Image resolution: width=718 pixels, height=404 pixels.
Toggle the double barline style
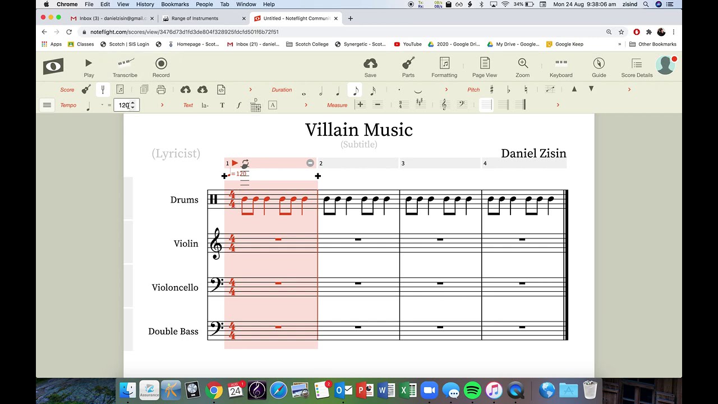[x=504, y=104]
